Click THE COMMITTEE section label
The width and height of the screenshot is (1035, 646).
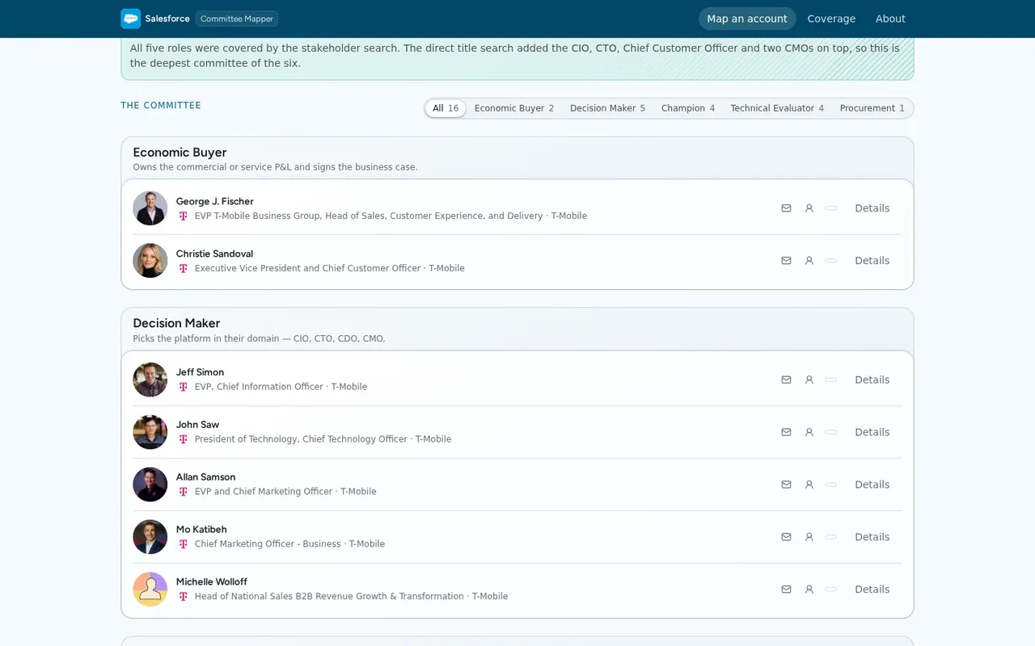coord(161,106)
